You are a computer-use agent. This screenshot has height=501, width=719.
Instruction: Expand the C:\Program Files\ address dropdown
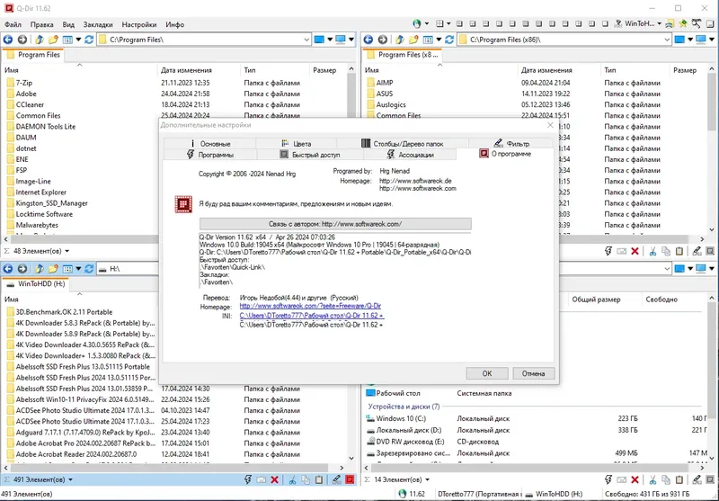pyautogui.click(x=306, y=40)
